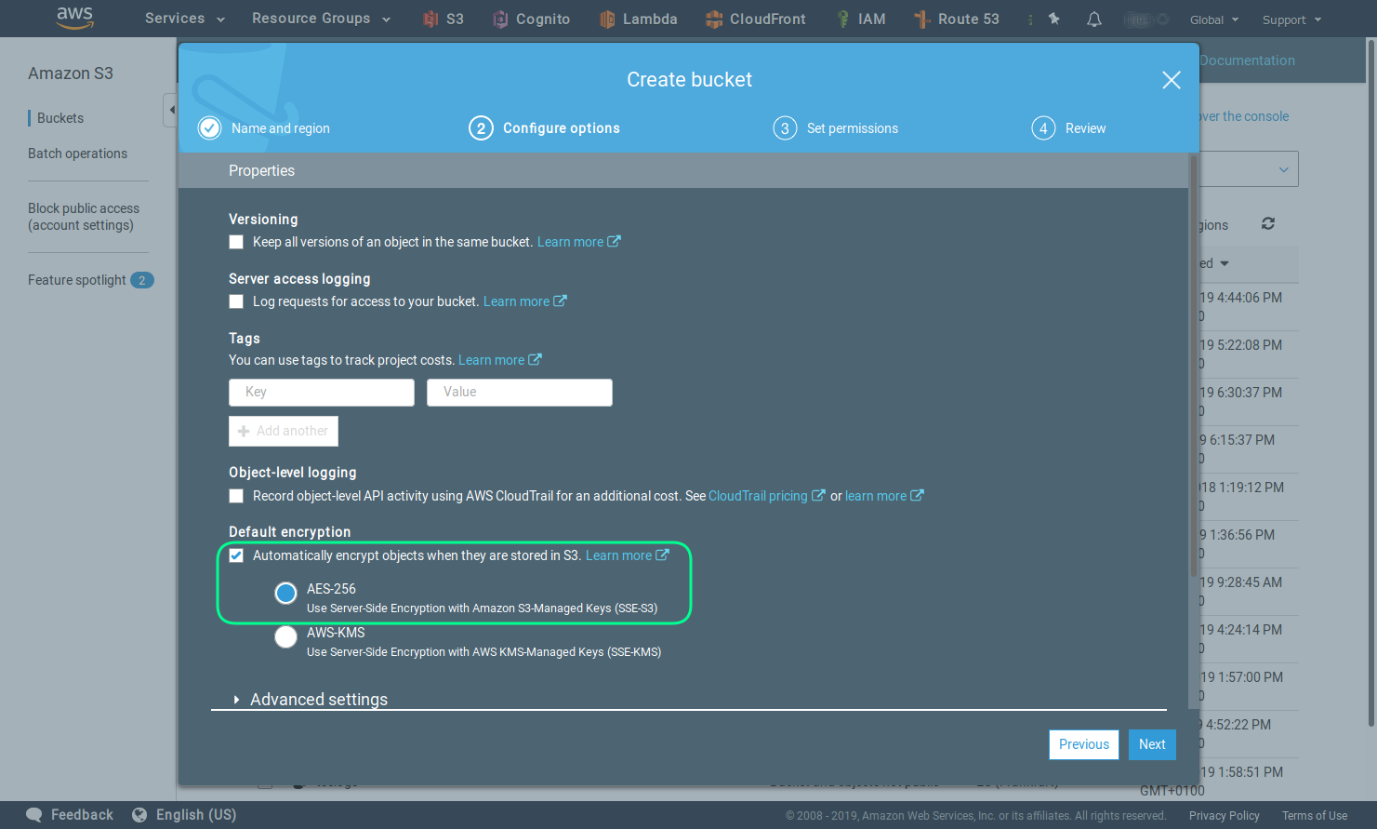The height and width of the screenshot is (829, 1377).
Task: Open CloudTrail pricing link
Action: [x=759, y=495]
